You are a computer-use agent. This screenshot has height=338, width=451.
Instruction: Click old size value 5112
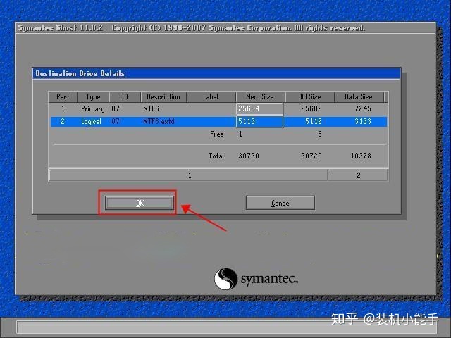313,121
